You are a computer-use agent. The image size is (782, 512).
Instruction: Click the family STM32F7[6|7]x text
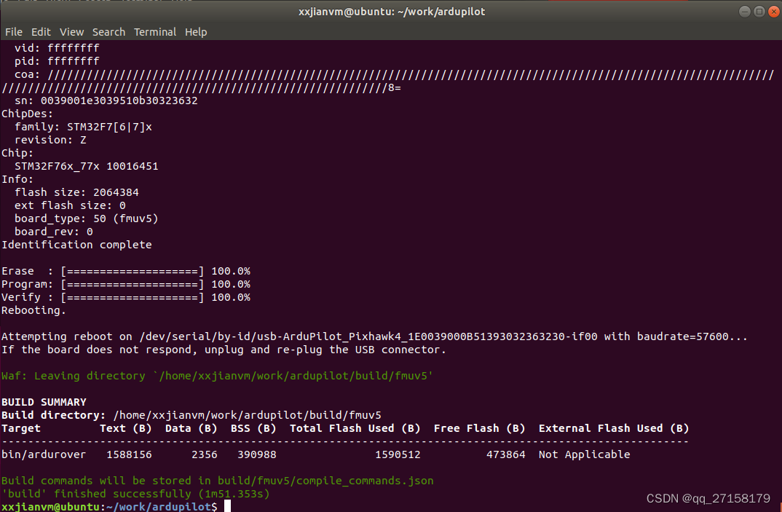[109, 127]
